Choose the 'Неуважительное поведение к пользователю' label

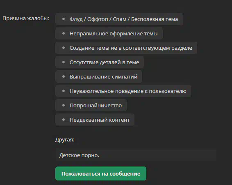tap(128, 91)
